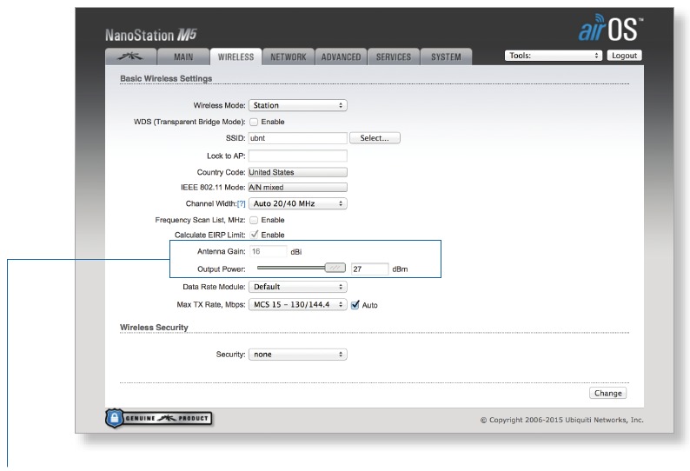This screenshot has height=471, width=690.
Task: Click the Change button
Action: [607, 394]
